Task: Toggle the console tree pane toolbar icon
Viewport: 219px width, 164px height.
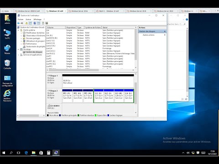Action: click(x=31, y=23)
